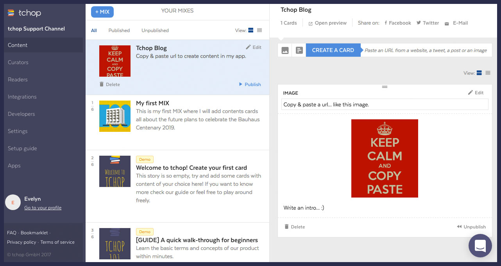The height and width of the screenshot is (266, 501).
Task: Grab the image card drag handle
Action: [x=385, y=87]
